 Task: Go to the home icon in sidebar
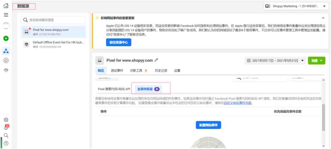6,6
